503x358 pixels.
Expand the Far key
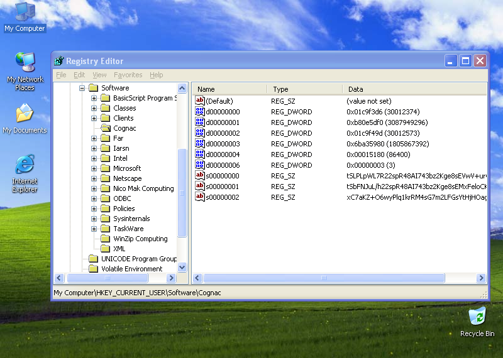pyautogui.click(x=94, y=138)
